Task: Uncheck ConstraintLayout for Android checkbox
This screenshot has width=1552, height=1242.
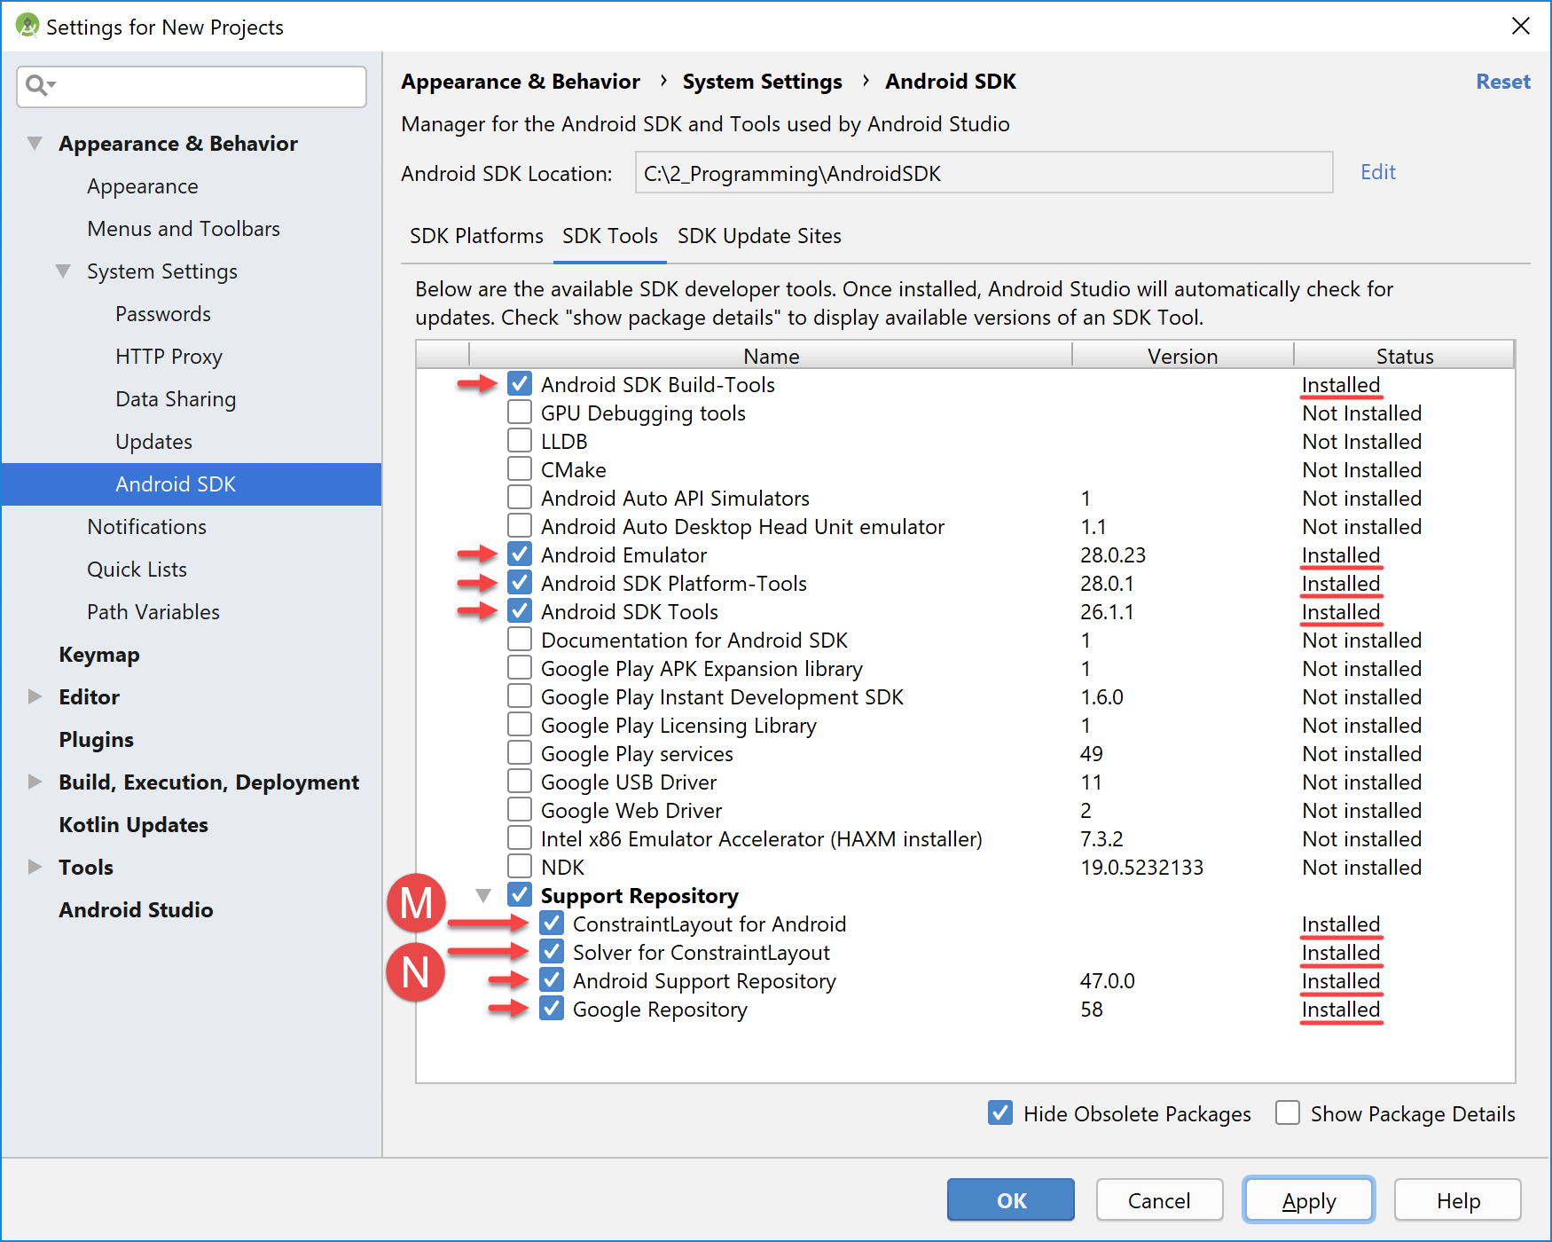Action: click(x=552, y=924)
